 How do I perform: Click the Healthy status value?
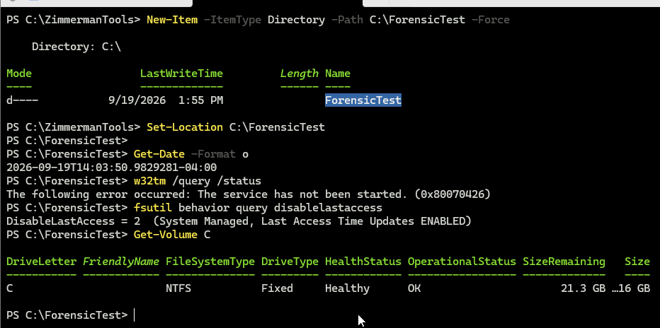pos(347,288)
